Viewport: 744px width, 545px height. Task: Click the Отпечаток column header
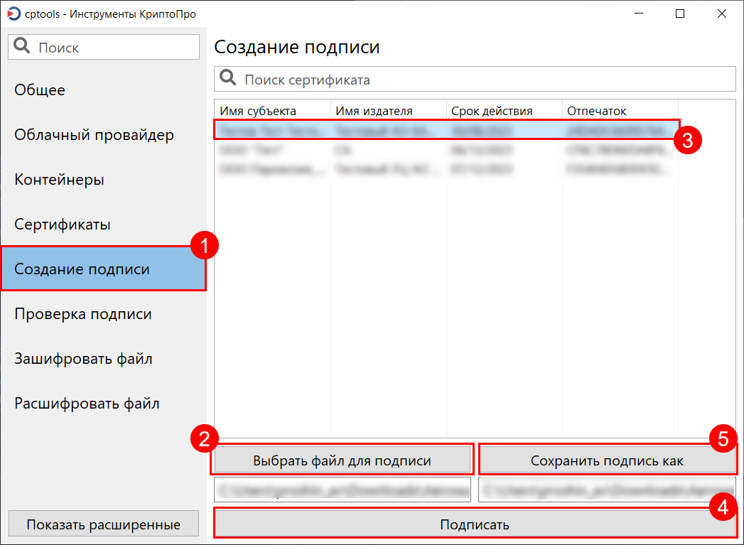pyautogui.click(x=597, y=111)
